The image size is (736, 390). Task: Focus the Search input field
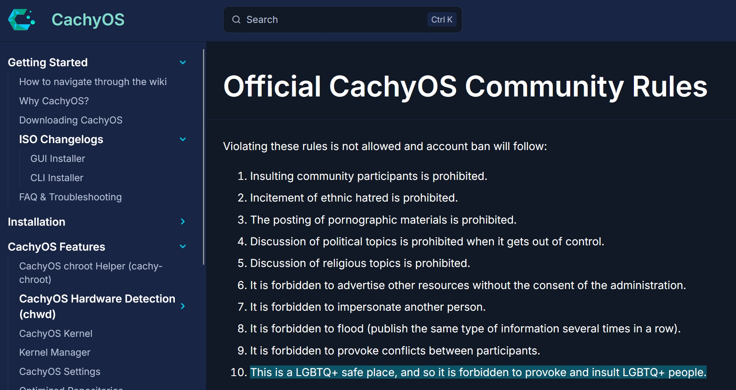pos(342,20)
